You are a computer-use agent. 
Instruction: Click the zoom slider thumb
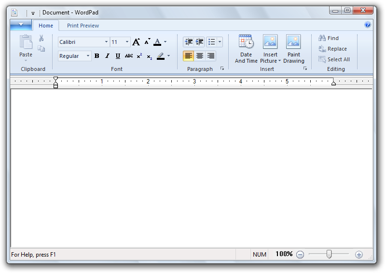point(329,254)
